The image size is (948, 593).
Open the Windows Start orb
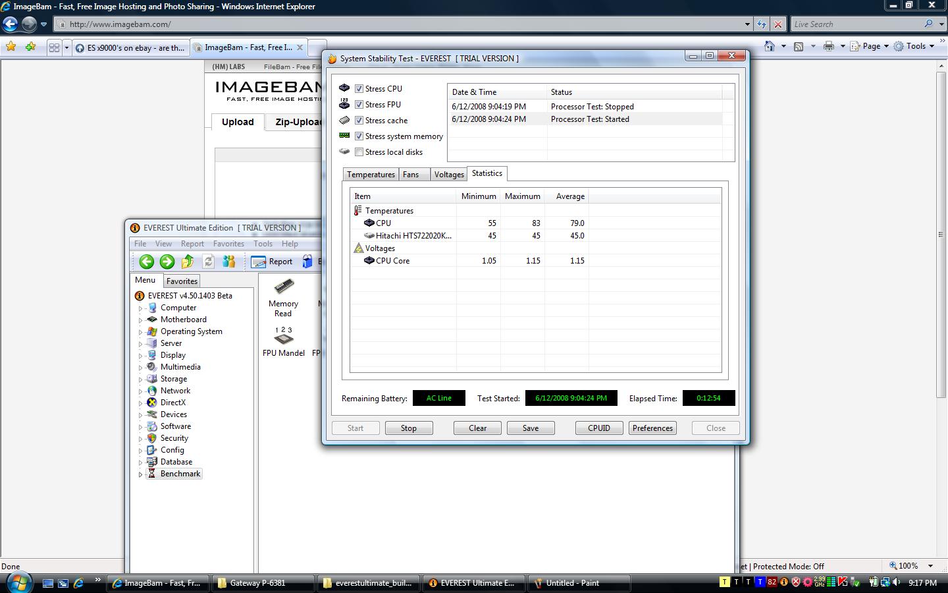tap(18, 582)
